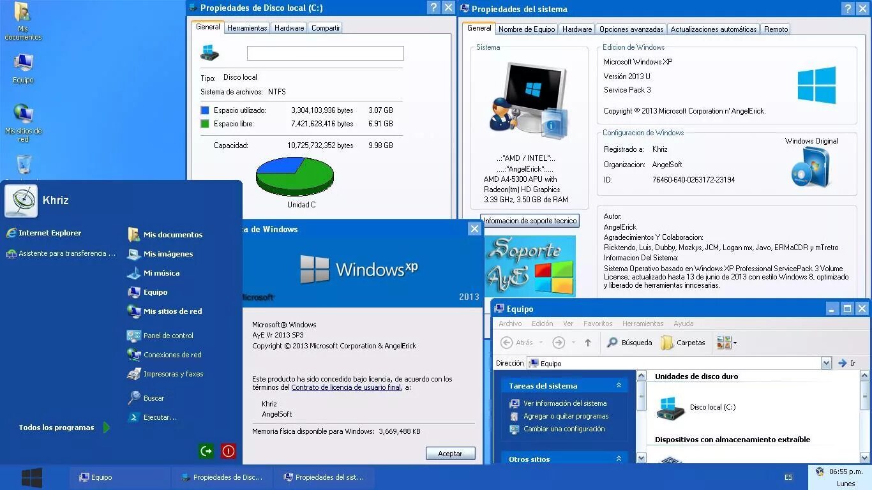The image size is (872, 490).
Task: Click Informacion de soporte tecnico button
Action: [x=530, y=221]
